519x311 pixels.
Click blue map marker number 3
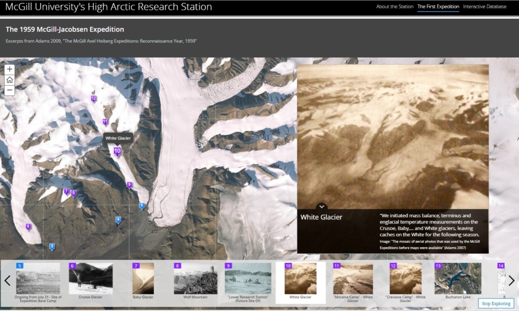pos(52,247)
